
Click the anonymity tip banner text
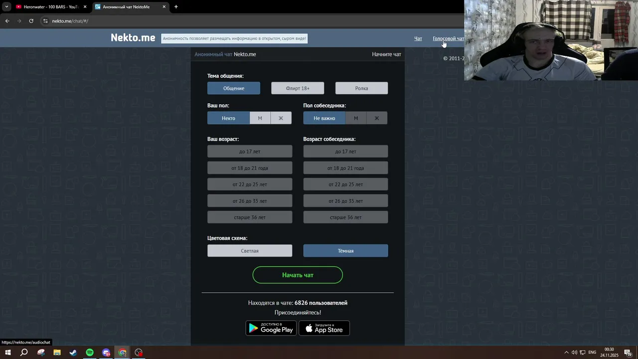tap(234, 38)
